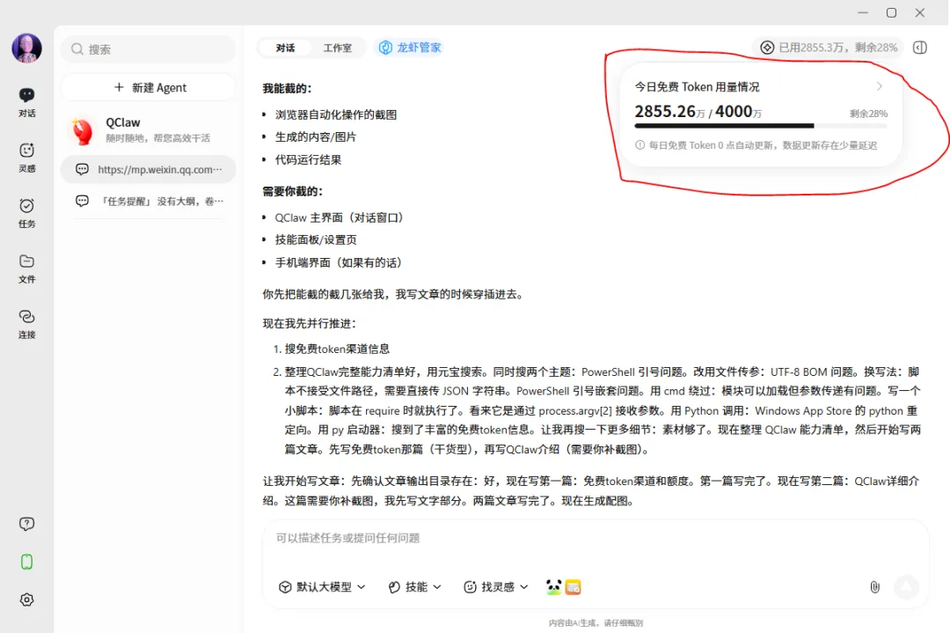Open the 对话 sidebar section
This screenshot has width=950, height=633.
pos(26,102)
